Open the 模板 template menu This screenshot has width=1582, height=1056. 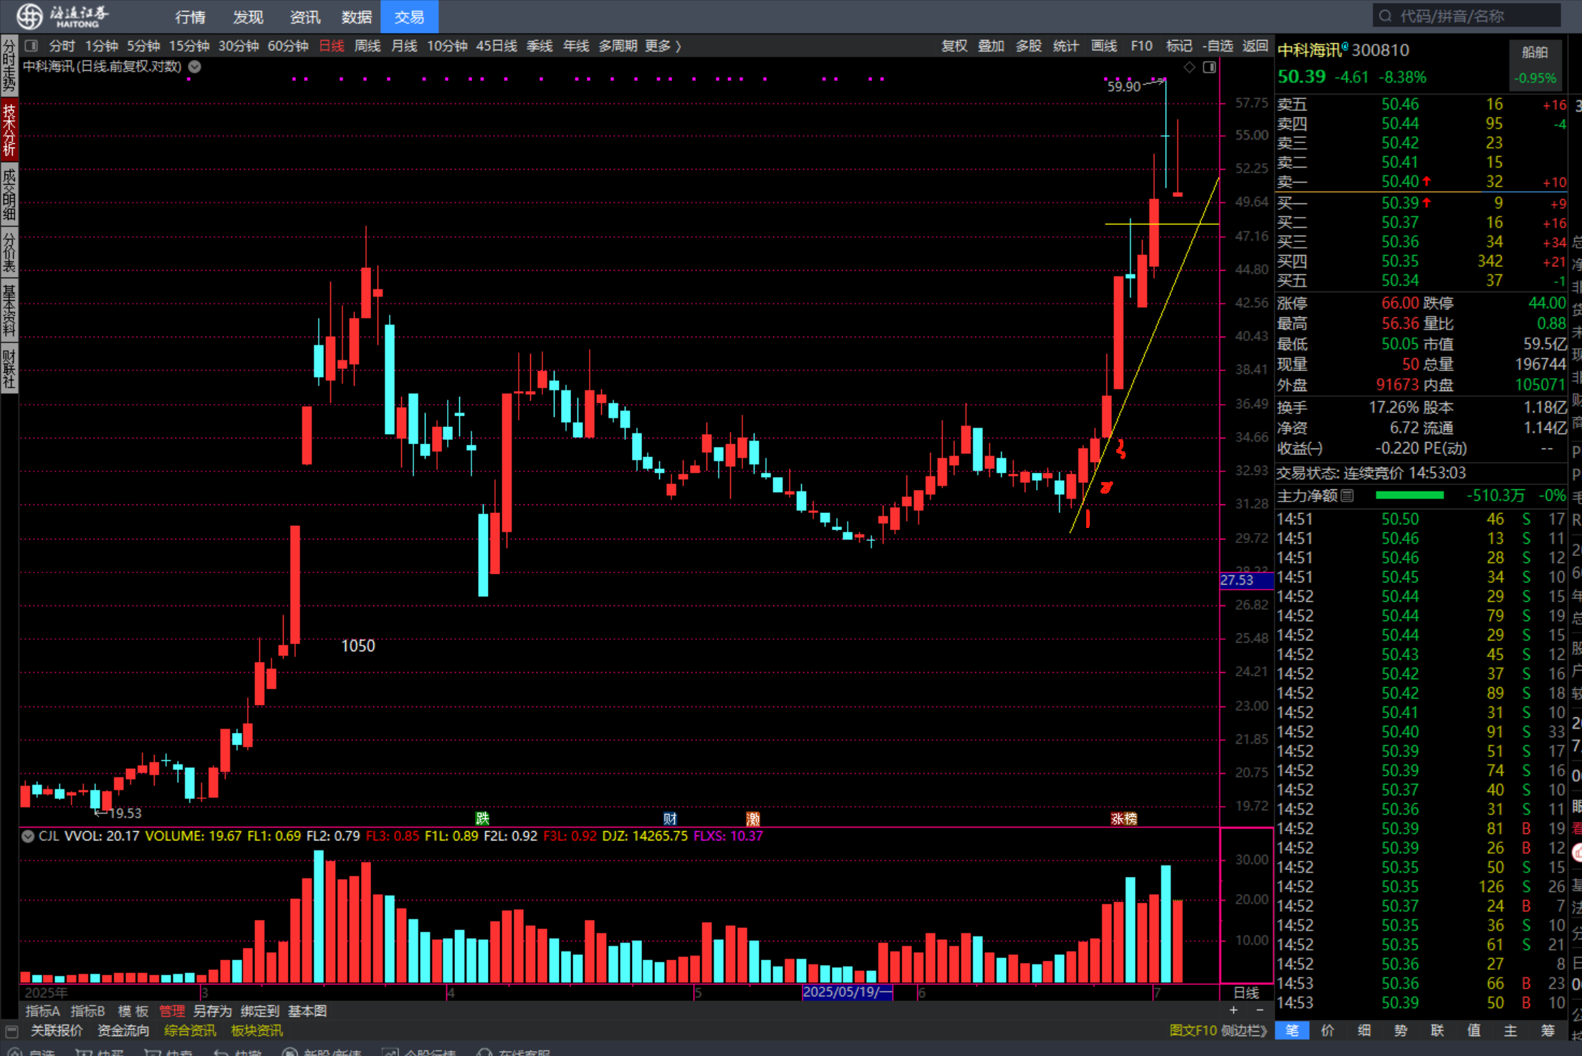pyautogui.click(x=133, y=1011)
